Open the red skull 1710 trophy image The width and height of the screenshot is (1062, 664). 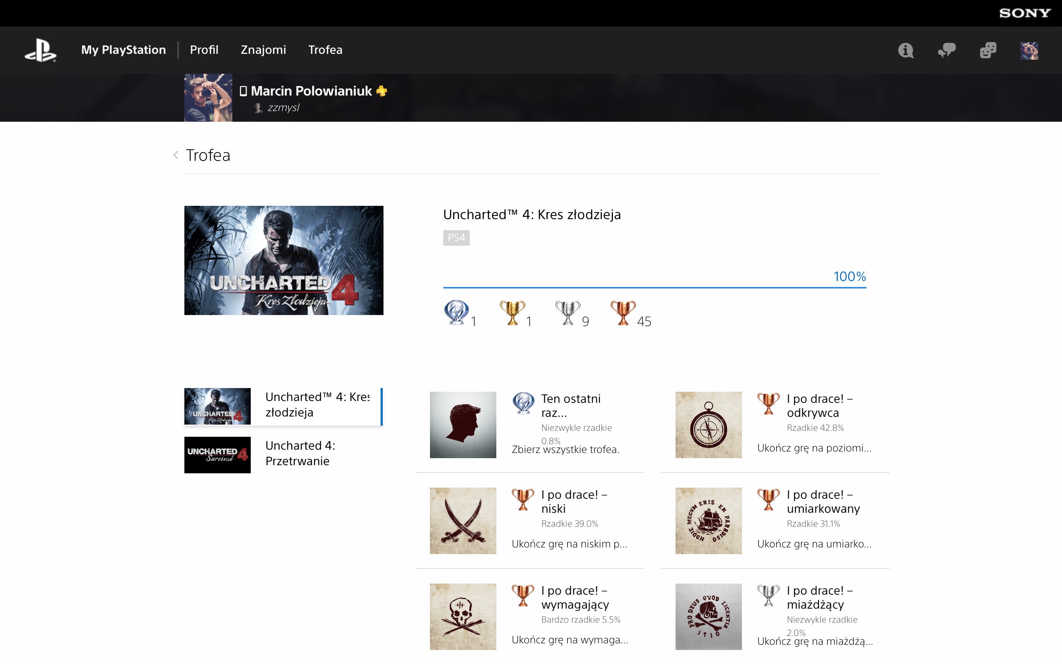(x=708, y=616)
